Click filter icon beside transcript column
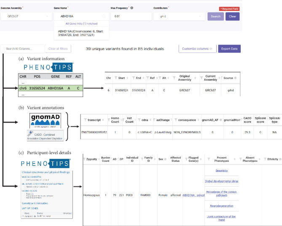 pyautogui.click(x=85, y=120)
